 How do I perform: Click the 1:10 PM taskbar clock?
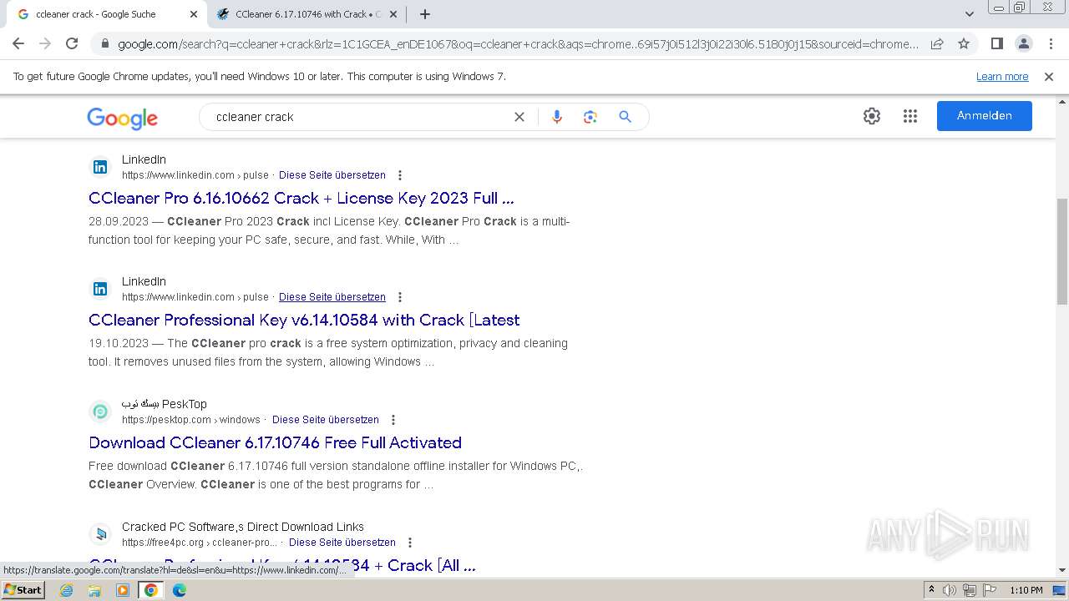1026,590
